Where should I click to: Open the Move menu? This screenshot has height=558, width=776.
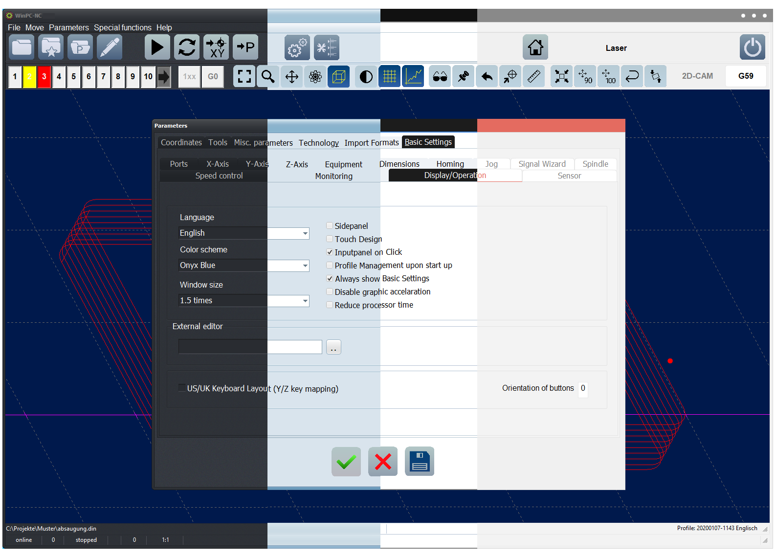[35, 27]
